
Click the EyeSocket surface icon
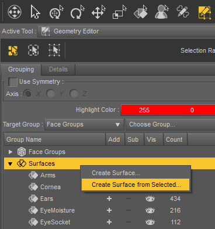click(33, 222)
